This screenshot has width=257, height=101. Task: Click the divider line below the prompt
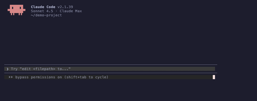click(111, 73)
